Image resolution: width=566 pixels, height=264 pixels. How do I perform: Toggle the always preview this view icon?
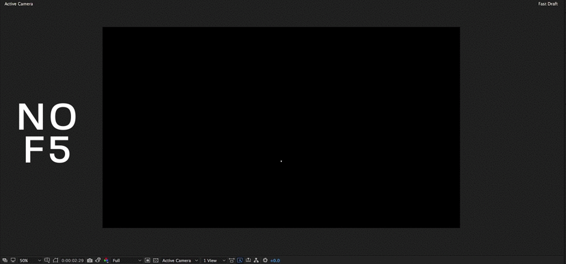pos(5,260)
